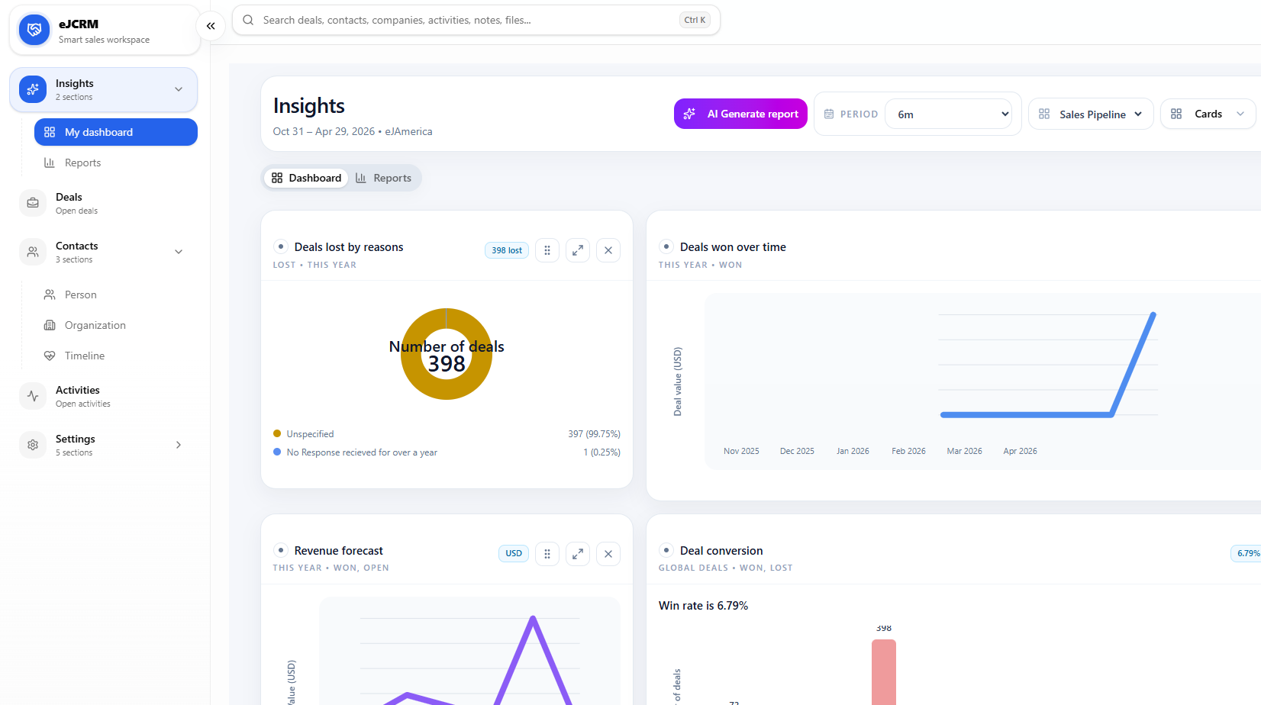The image size is (1261, 705).
Task: Click the 6.79% badge on Deal conversion
Action: 1247,553
